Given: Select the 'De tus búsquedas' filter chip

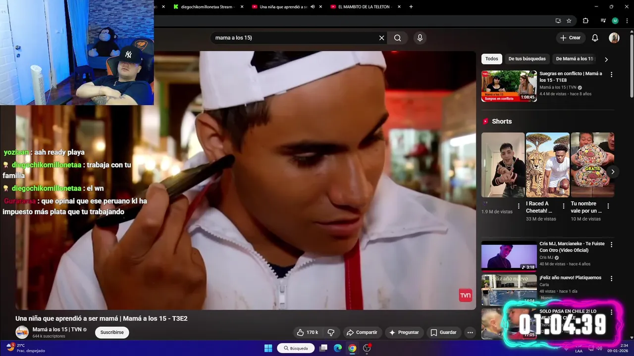Looking at the screenshot, I should [x=527, y=59].
